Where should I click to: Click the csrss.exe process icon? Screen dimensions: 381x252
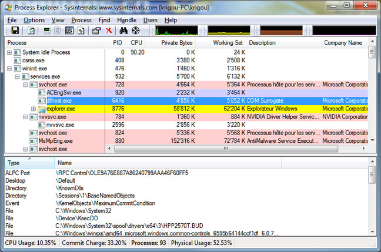17,61
